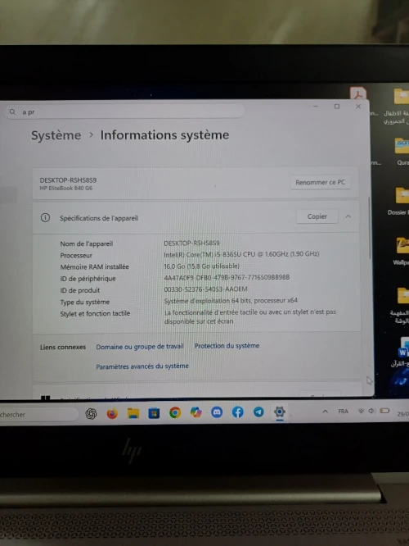Show hidden tray icons chevron

[326, 412]
